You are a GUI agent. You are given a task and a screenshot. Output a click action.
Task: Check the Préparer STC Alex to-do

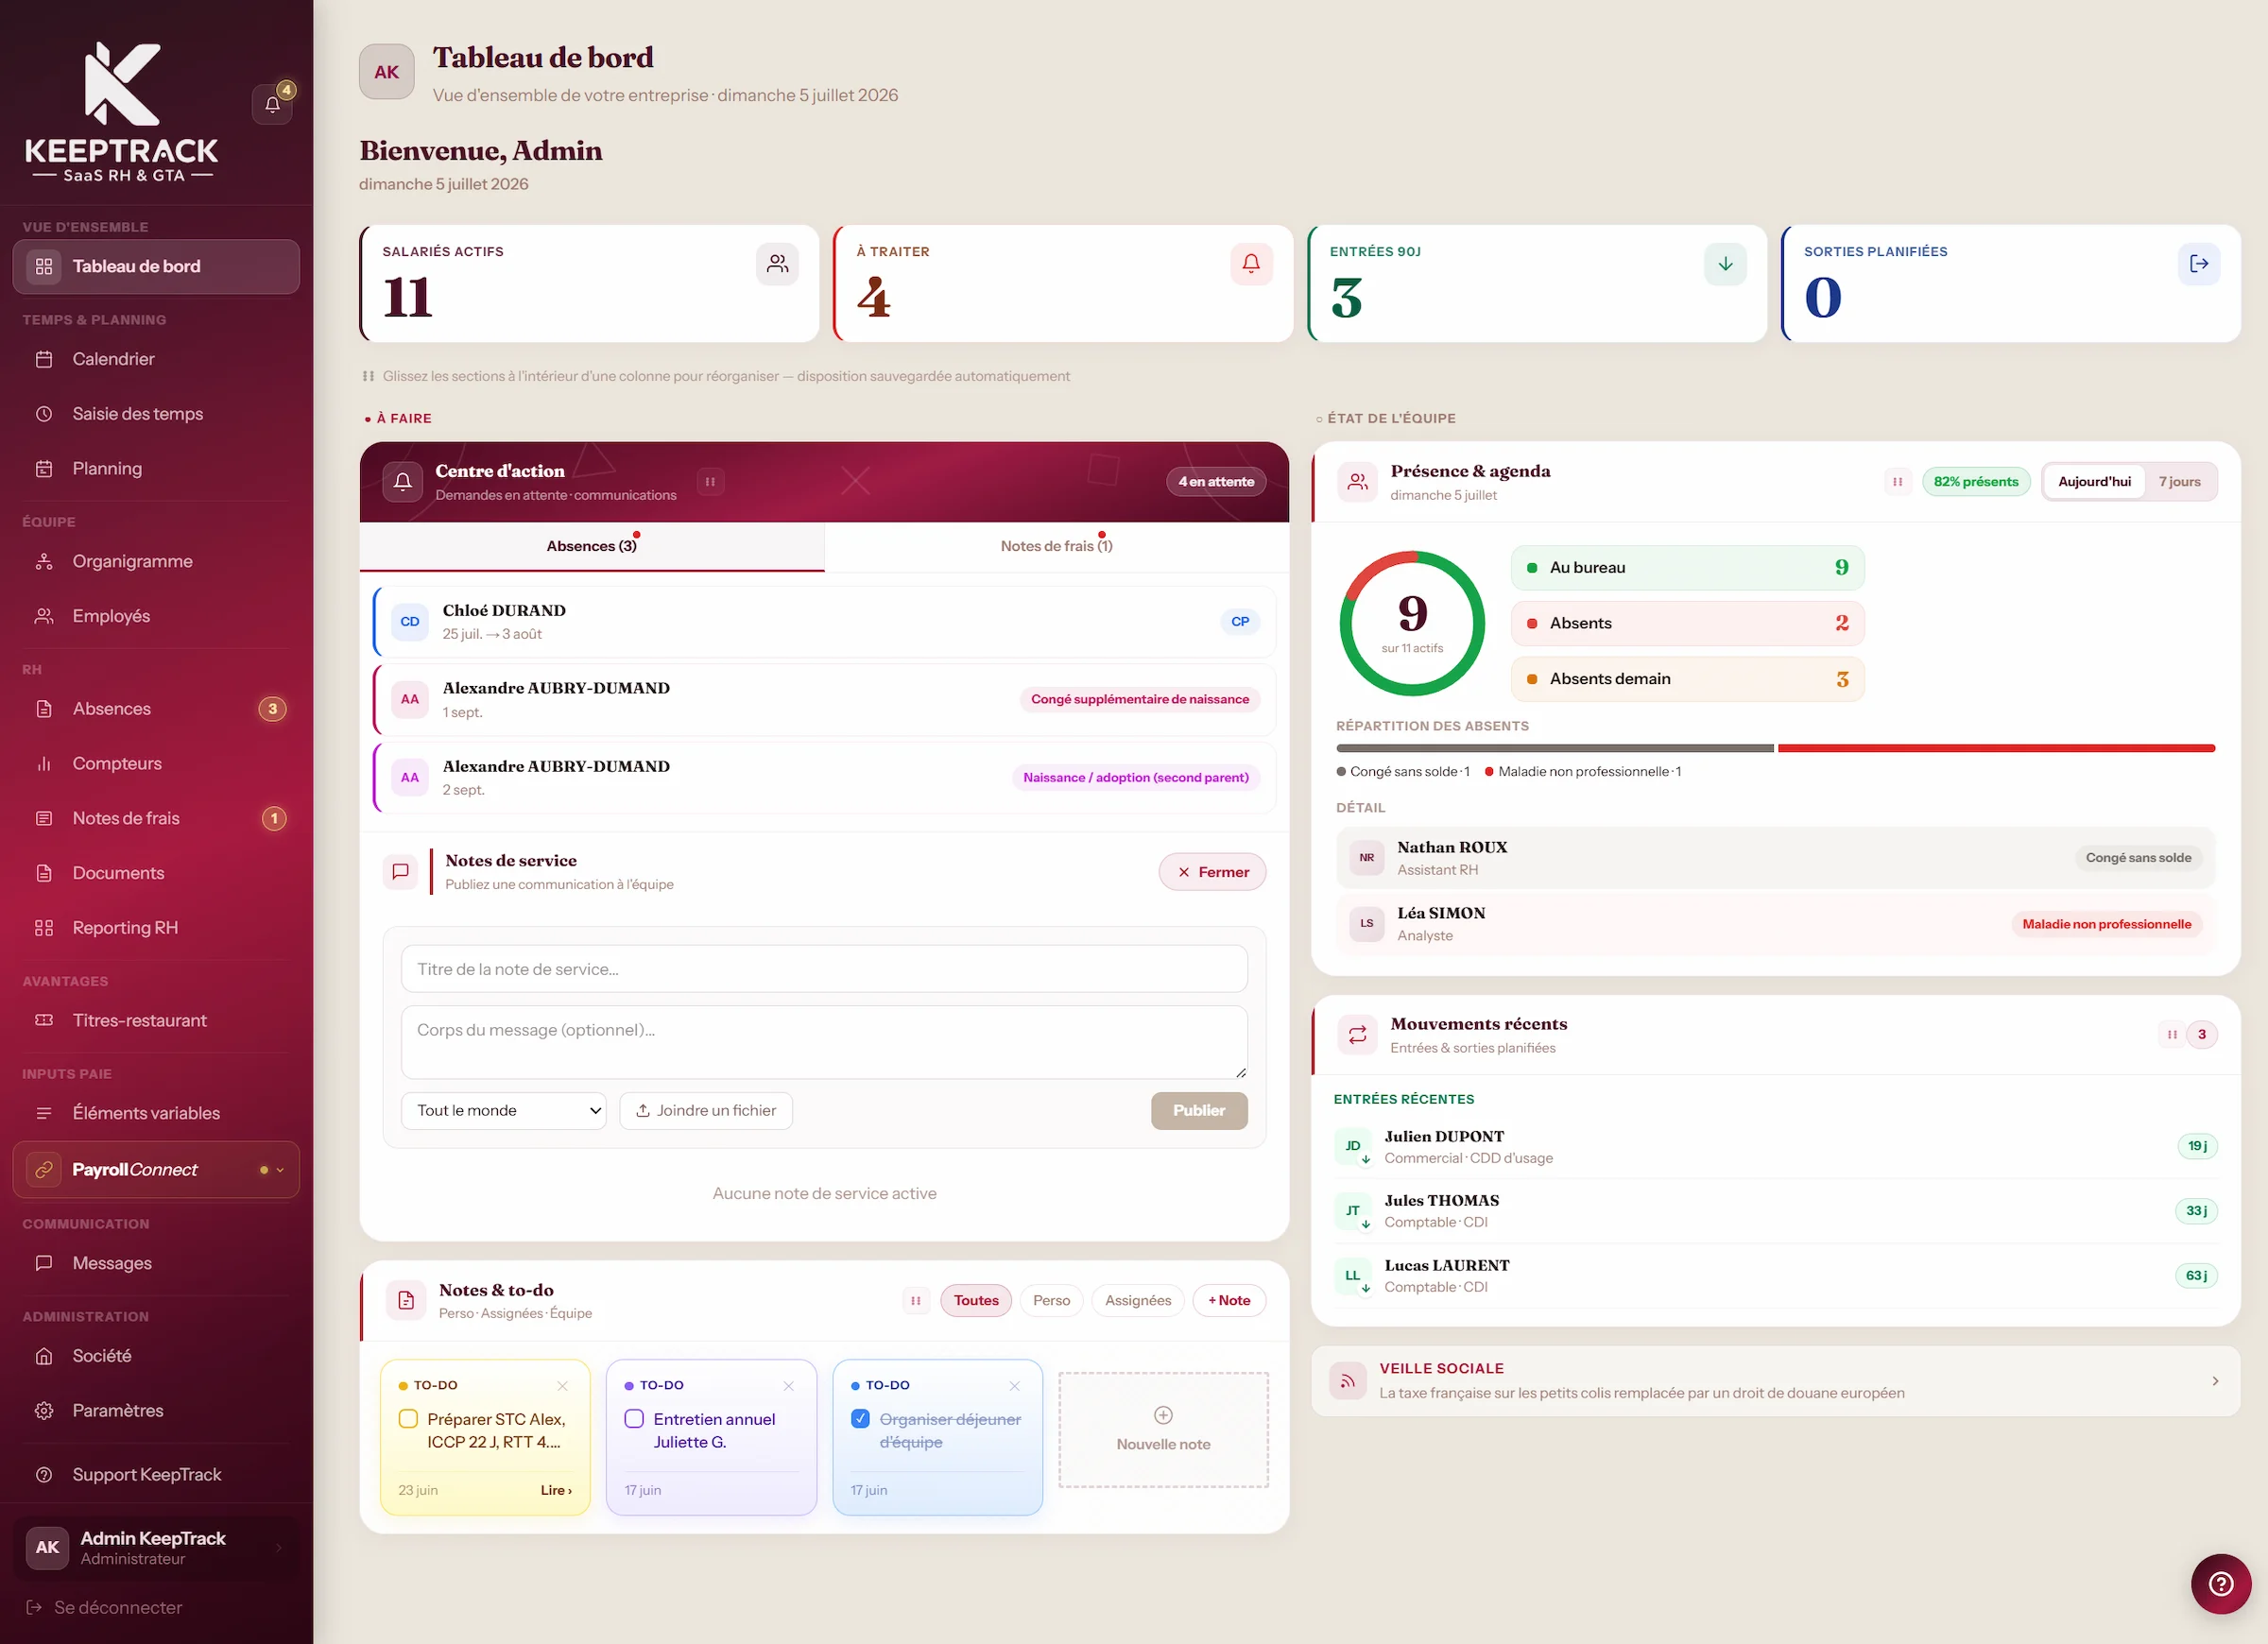(x=408, y=1419)
